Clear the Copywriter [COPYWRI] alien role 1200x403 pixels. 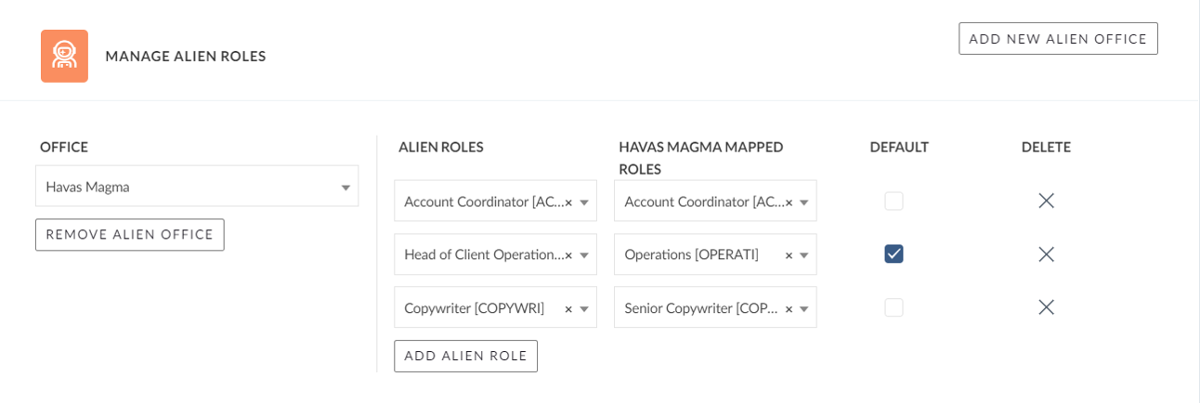pos(568,308)
